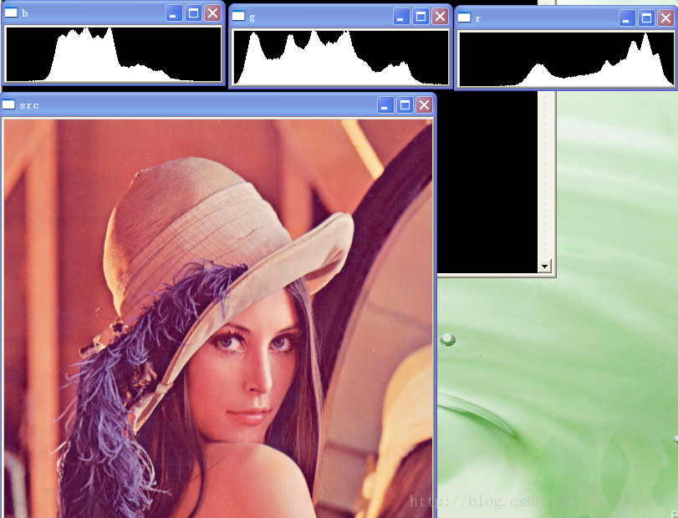The width and height of the screenshot is (678, 518).
Task: Select the src window title text
Action: (x=29, y=105)
